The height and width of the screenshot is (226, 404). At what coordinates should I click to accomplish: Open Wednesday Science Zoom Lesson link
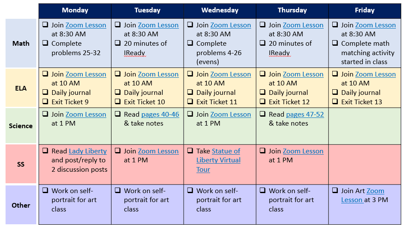[x=231, y=114]
